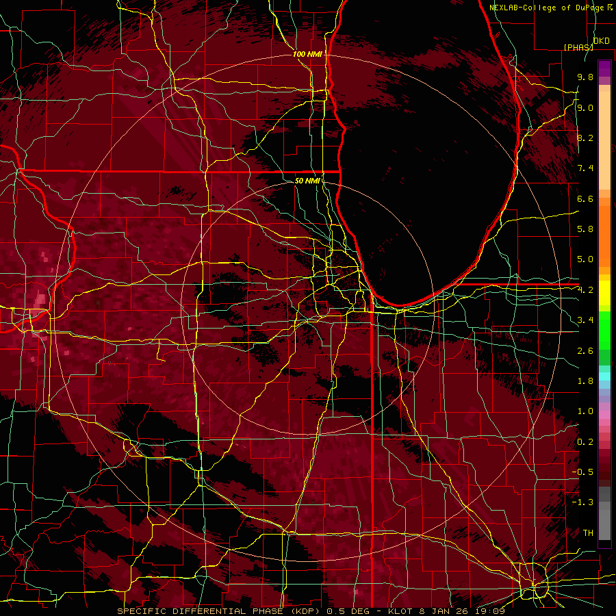Select the peach segment of the color bar

tap(604, 140)
